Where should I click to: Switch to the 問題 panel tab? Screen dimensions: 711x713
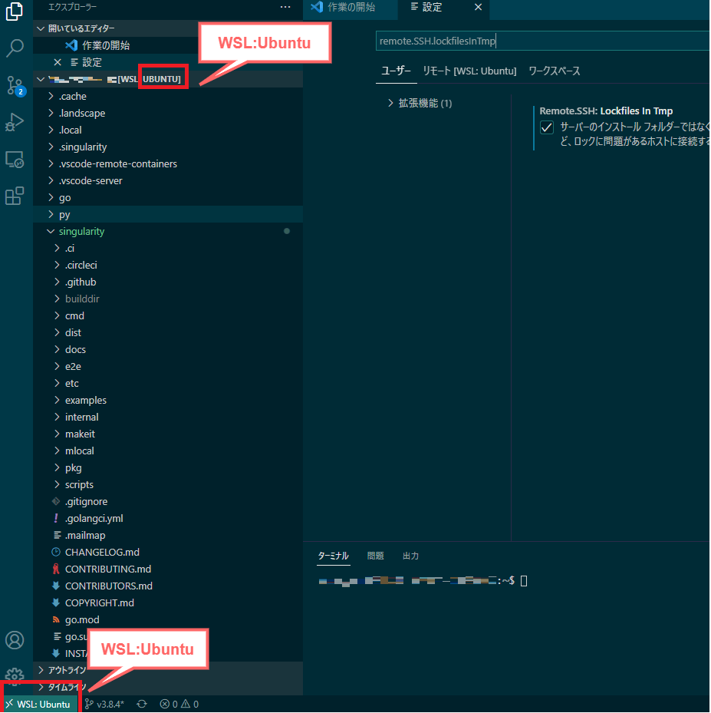pyautogui.click(x=375, y=556)
